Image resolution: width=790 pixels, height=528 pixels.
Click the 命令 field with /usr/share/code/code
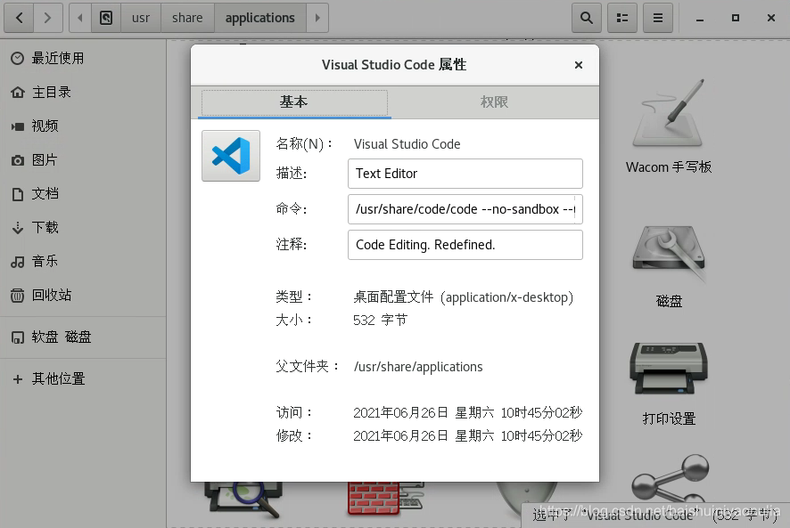465,209
